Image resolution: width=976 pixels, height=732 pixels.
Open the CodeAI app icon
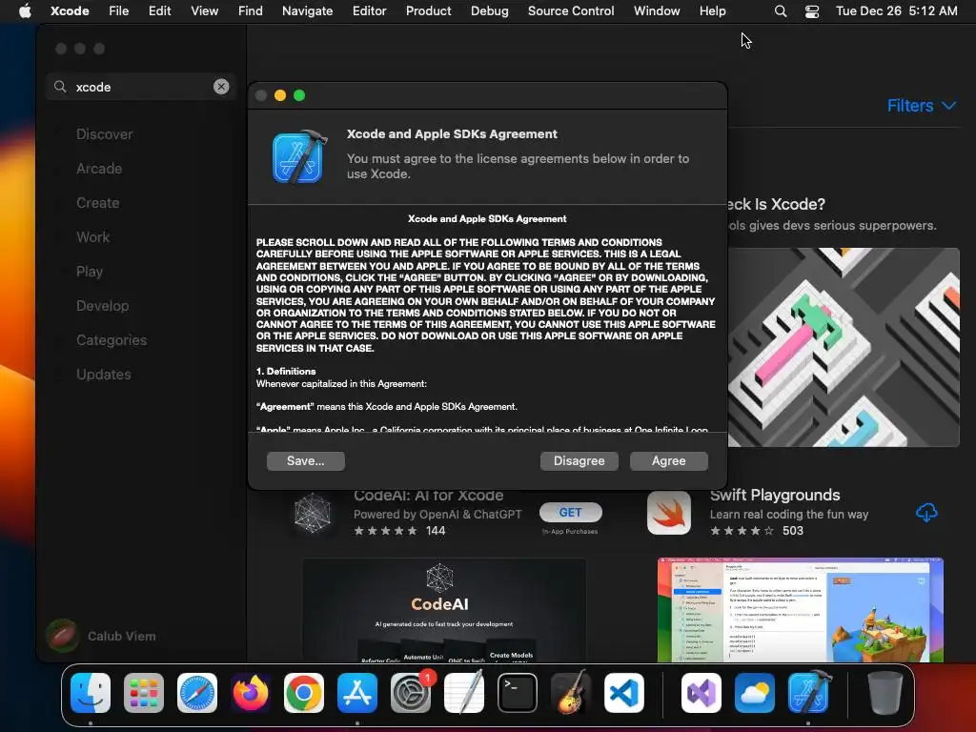313,513
